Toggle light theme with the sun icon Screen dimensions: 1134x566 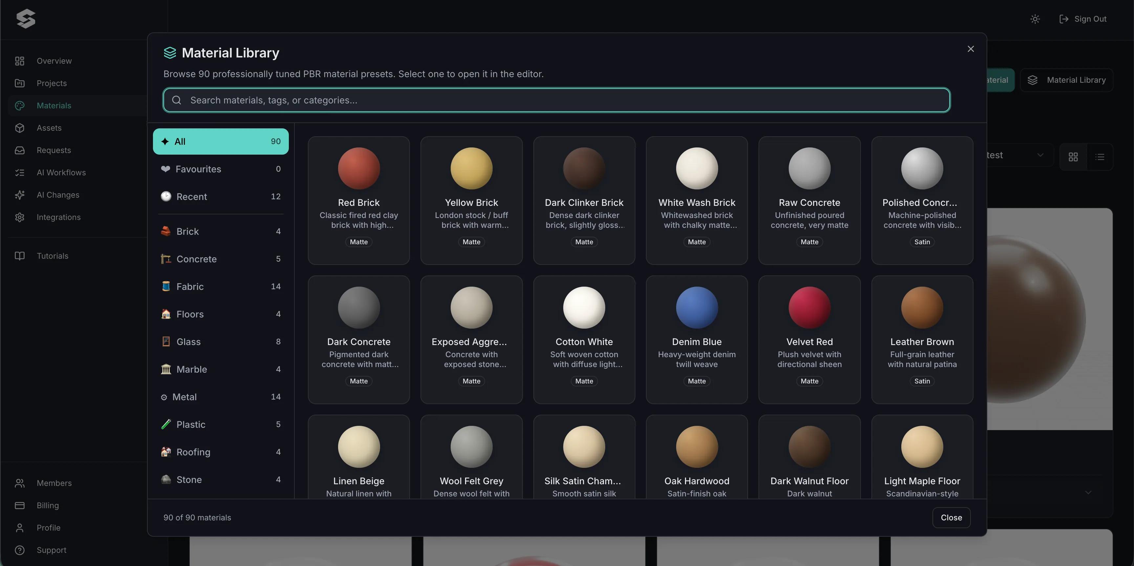point(1035,19)
